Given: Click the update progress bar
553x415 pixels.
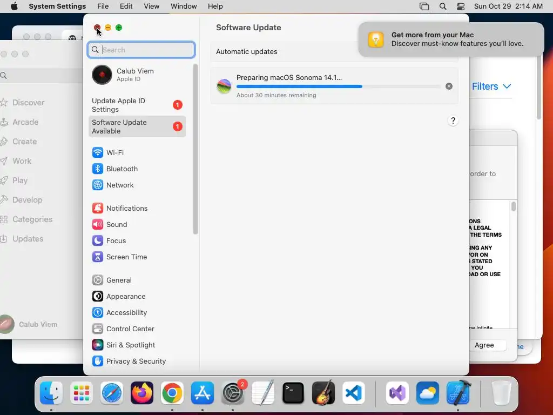Looking at the screenshot, I should point(339,86).
